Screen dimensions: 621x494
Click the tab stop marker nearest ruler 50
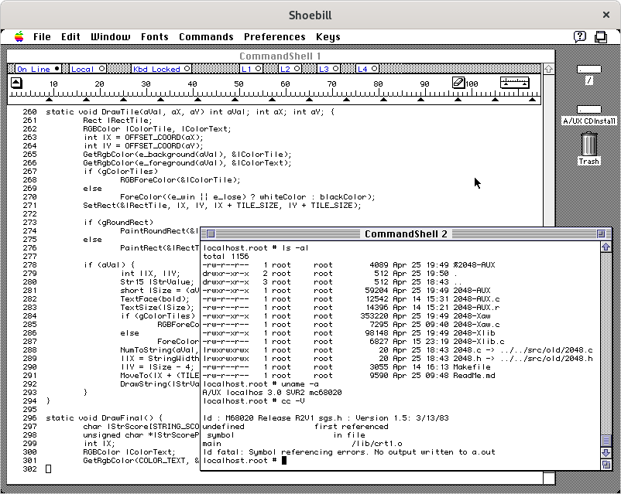click(x=235, y=99)
